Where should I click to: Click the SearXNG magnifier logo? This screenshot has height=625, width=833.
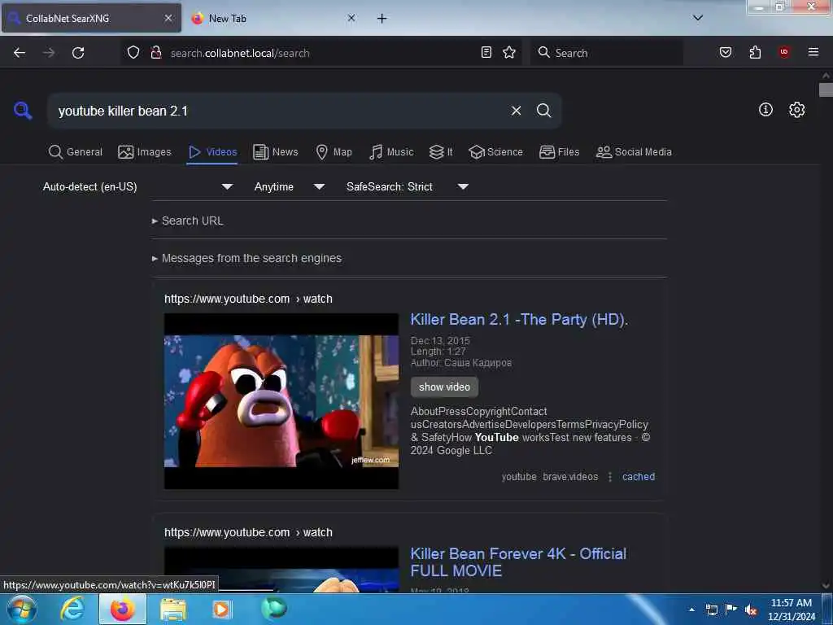tap(22, 111)
